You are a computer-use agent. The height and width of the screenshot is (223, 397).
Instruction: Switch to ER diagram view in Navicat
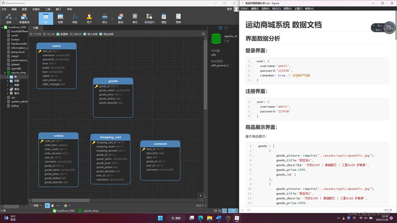[x=224, y=211]
